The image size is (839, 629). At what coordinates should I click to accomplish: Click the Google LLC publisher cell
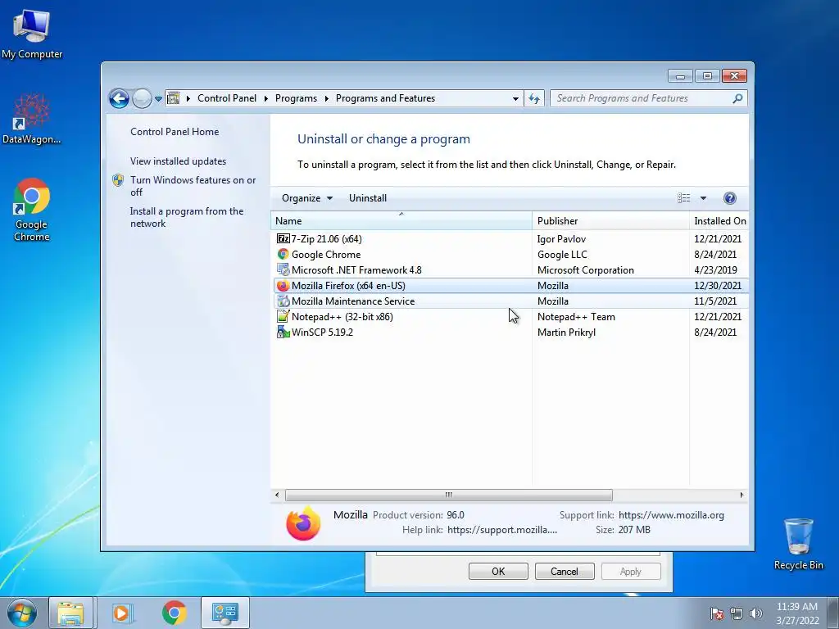pyautogui.click(x=562, y=254)
